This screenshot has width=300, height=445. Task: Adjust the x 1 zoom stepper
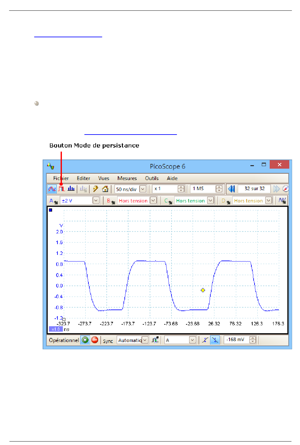pyautogui.click(x=181, y=189)
